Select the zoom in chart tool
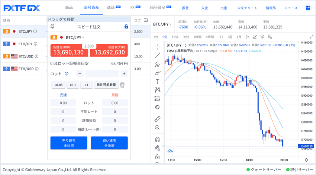The image size is (316, 175). tap(157, 128)
